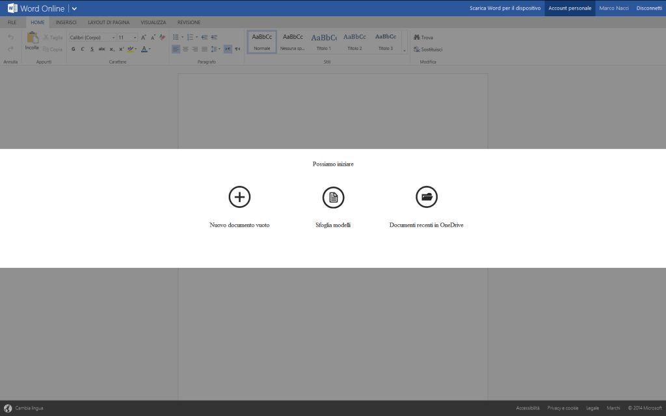Screen dimensions: 666x416
Task: Click the clear formatting eraser icon
Action: click(x=162, y=38)
